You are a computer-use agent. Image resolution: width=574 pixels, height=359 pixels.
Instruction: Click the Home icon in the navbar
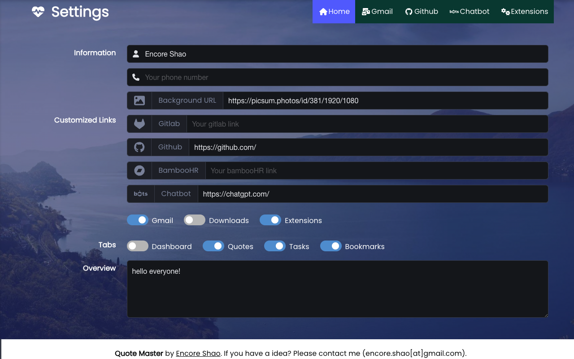pyautogui.click(x=323, y=11)
